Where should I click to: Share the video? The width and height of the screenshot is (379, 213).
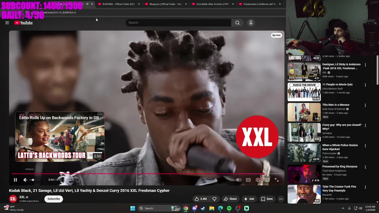click(230, 199)
